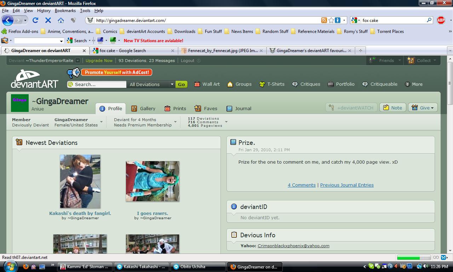The height and width of the screenshot is (272, 453).
Task: Open the Adblock Plus ABP icon
Action: (x=441, y=20)
